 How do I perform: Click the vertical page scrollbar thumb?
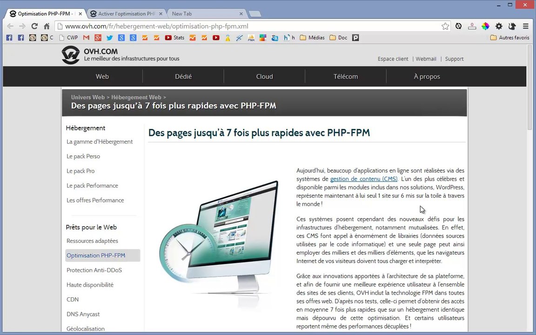coord(529,87)
